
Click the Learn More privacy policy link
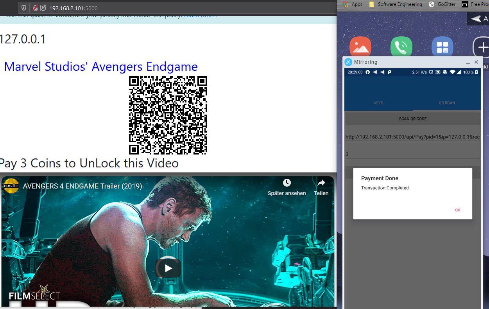click(200, 16)
